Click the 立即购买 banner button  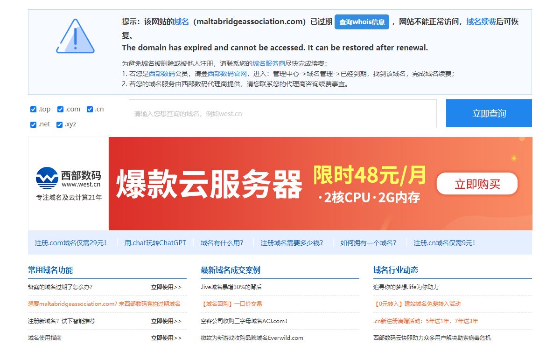tap(477, 184)
